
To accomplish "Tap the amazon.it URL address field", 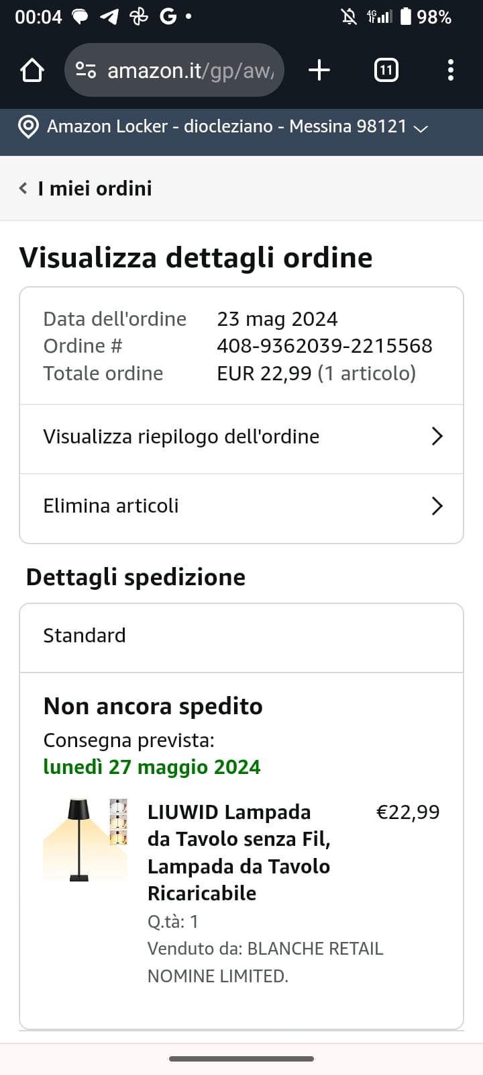I will pyautogui.click(x=191, y=70).
